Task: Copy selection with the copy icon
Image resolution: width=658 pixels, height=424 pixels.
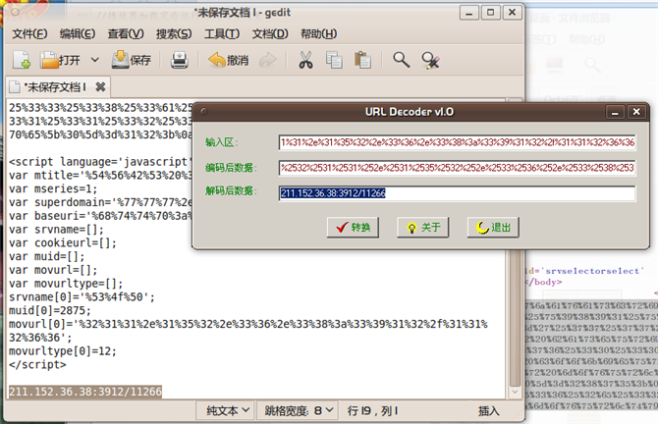Action: [x=334, y=60]
